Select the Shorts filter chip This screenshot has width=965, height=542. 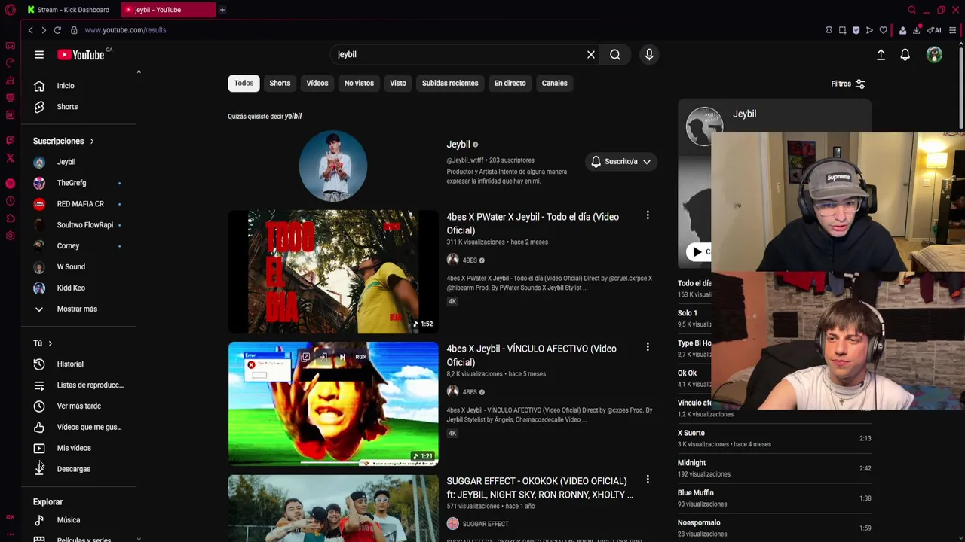tap(280, 83)
